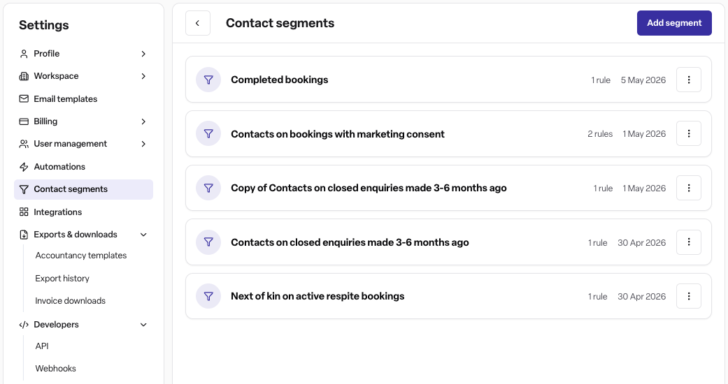Open the three-dot menu for Completed bookings
The image size is (728, 384).
689,80
